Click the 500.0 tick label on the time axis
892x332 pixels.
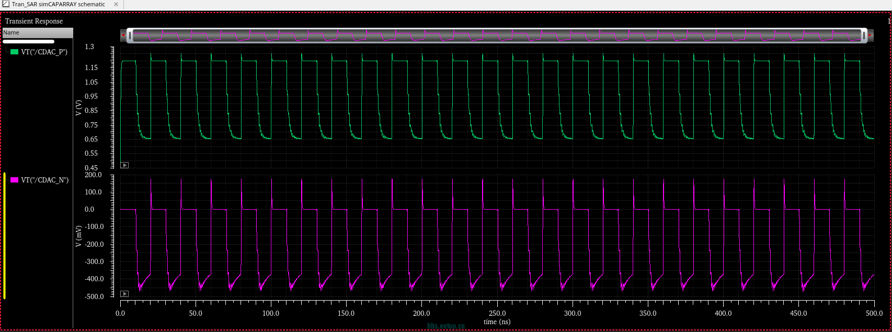[x=874, y=313]
